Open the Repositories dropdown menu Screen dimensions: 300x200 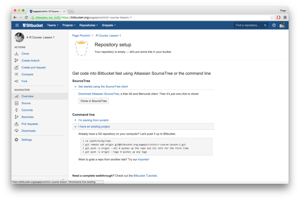click(89, 25)
